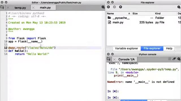This screenshot has height=101, width=181.
Task: Select the __pycache__ folder row
Action: pyautogui.click(x=144, y=18)
